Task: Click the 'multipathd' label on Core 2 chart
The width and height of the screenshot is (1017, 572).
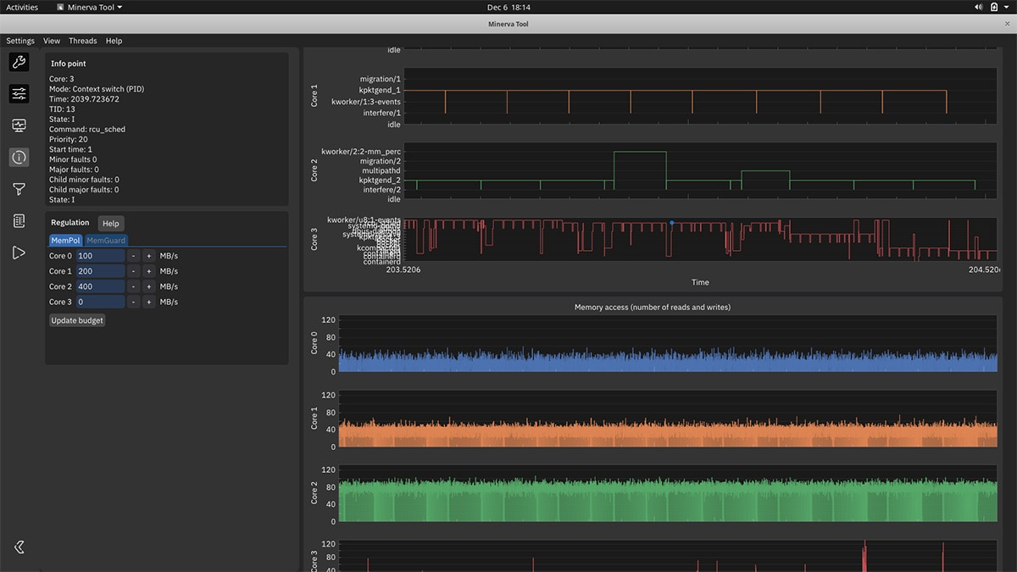Action: [381, 170]
